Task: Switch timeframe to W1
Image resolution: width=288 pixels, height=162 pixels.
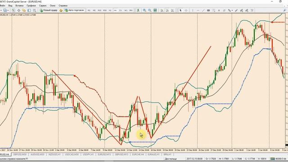Action: pyautogui.click(x=126, y=10)
